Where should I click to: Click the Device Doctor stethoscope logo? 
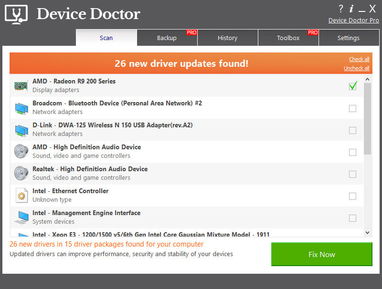[16, 14]
